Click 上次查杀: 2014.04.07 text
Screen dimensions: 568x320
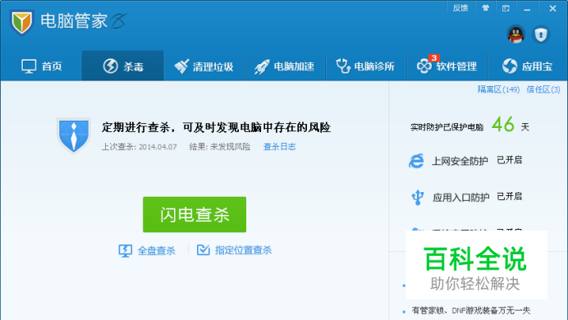coord(139,147)
